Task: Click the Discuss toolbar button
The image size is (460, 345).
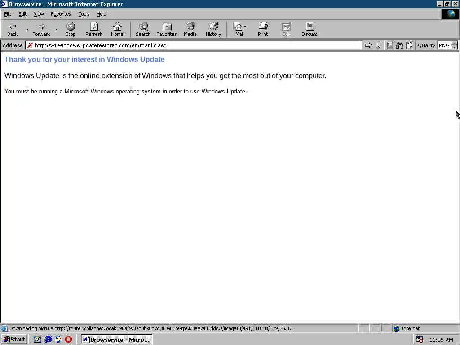Action: click(309, 29)
